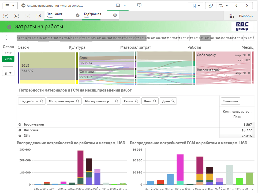Image resolution: width=258 pixels, height=193 pixels.
Task: Search in Вид работы dimension
Action: (x=32, y=101)
